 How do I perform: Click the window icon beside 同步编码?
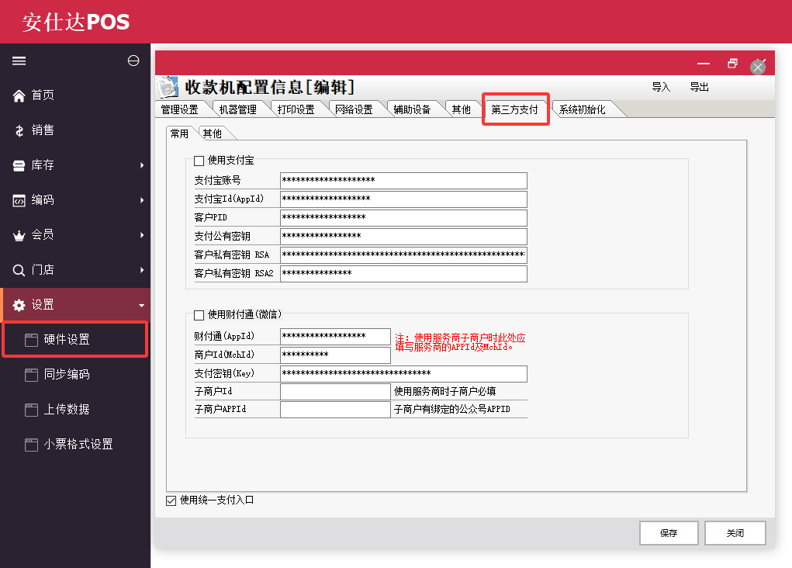31,375
